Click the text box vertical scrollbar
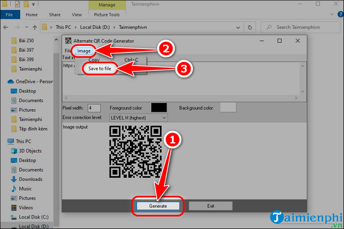Screen dimensions: 344x229 [303, 79]
